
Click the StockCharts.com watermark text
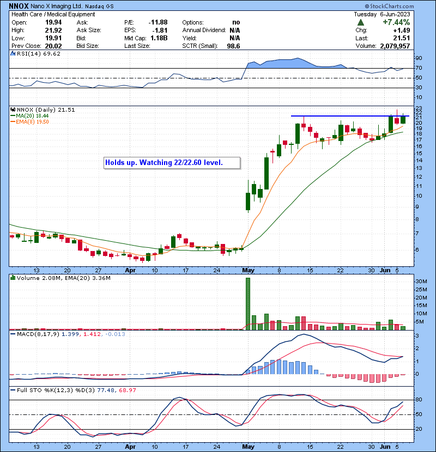(x=389, y=6)
